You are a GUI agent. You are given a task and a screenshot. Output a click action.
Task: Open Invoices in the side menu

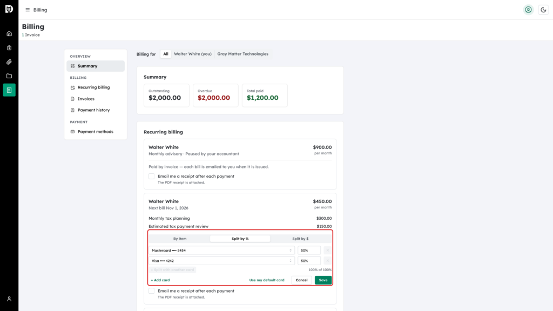coord(96,99)
